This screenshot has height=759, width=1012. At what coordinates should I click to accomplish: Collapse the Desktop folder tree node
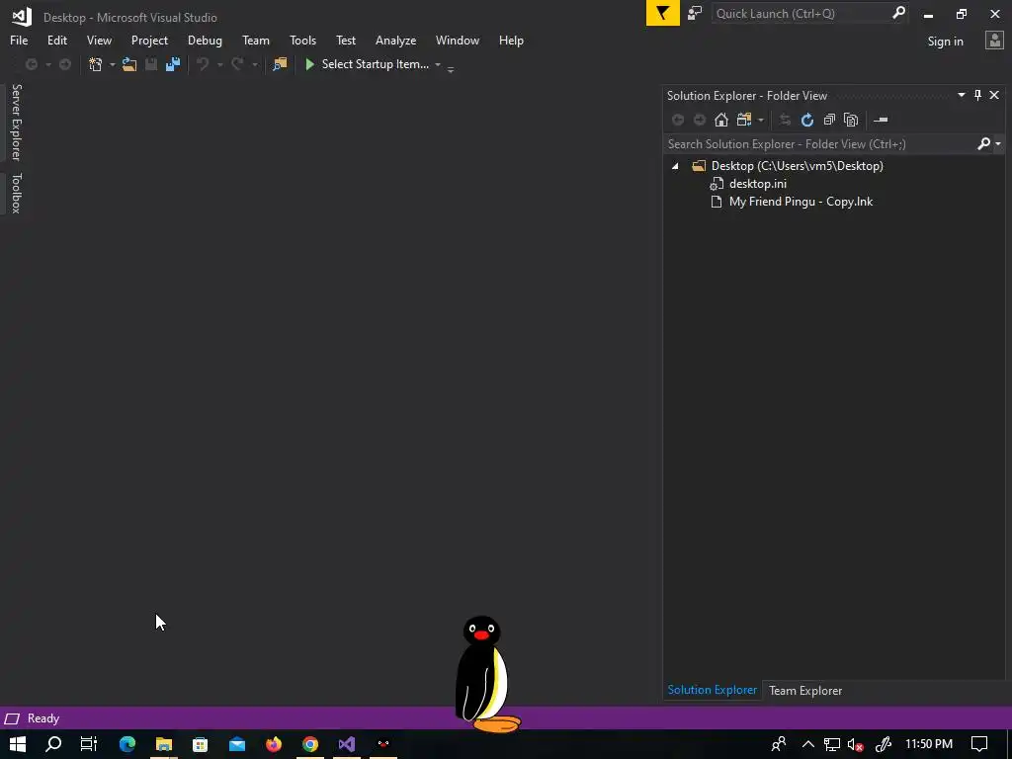[x=675, y=166]
